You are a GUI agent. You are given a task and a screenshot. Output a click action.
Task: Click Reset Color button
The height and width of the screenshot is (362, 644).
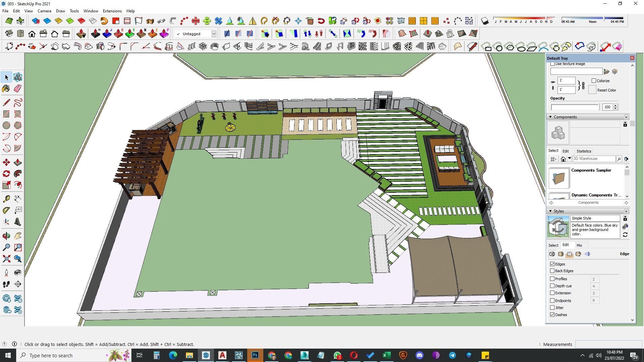[606, 90]
